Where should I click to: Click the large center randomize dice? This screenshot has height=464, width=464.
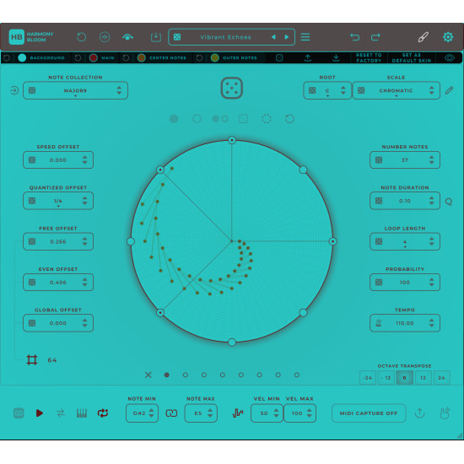(x=232, y=88)
